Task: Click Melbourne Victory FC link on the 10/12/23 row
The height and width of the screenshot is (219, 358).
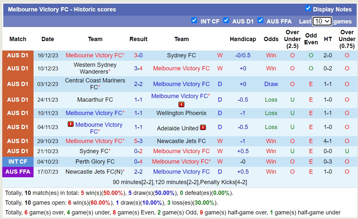Action: pyautogui.click(x=181, y=68)
